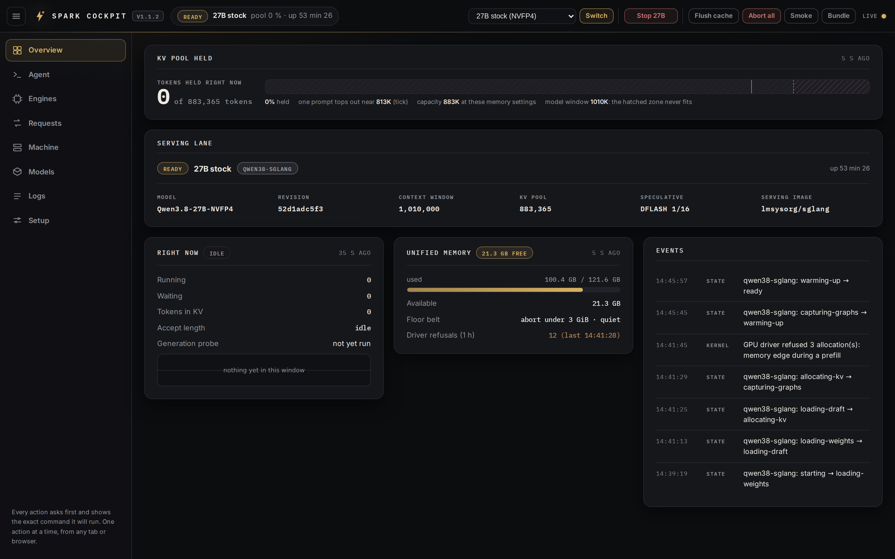
Task: Click the Overview grid icon
Action: [17, 50]
